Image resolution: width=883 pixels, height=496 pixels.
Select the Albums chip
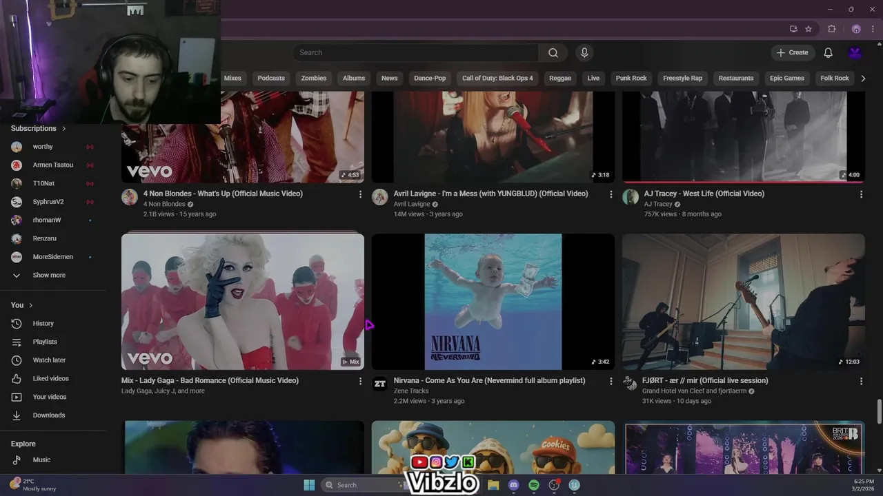pos(354,79)
